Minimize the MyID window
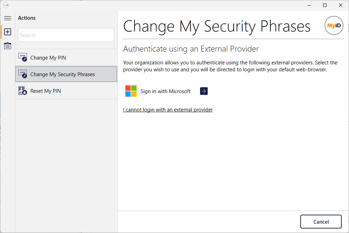This screenshot has height=233, width=349. click(309, 5)
